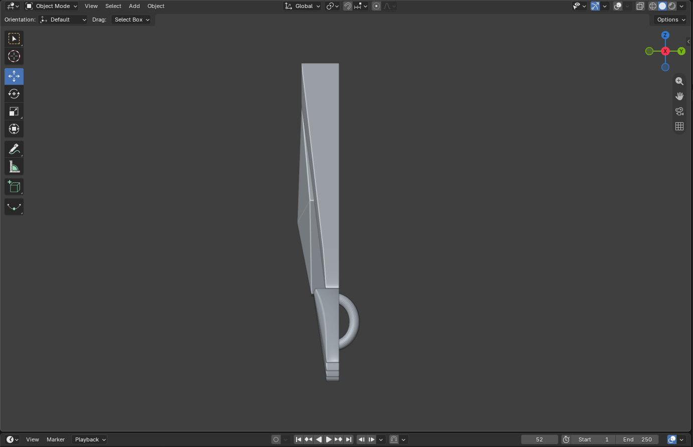This screenshot has height=447, width=693.
Task: Select the Move tool
Action: click(x=14, y=76)
